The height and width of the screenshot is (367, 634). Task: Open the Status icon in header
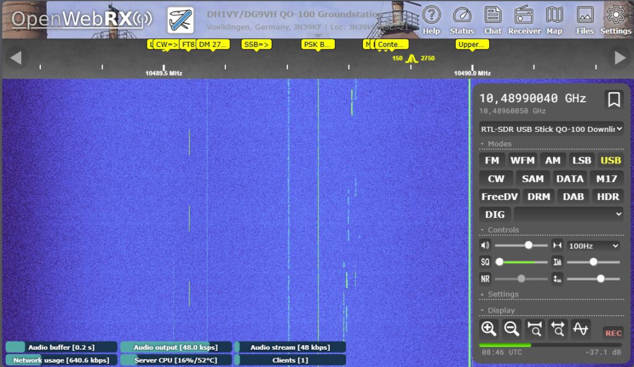(x=461, y=19)
